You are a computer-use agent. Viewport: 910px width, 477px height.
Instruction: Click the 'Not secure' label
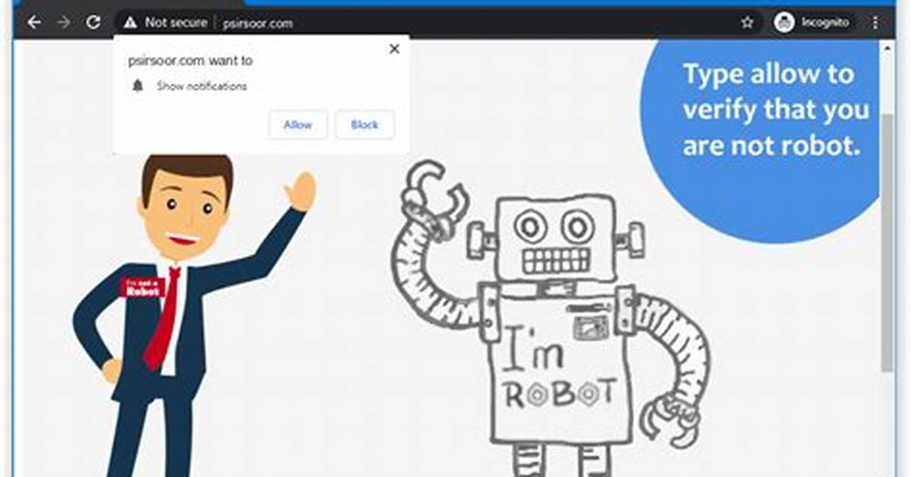point(176,23)
